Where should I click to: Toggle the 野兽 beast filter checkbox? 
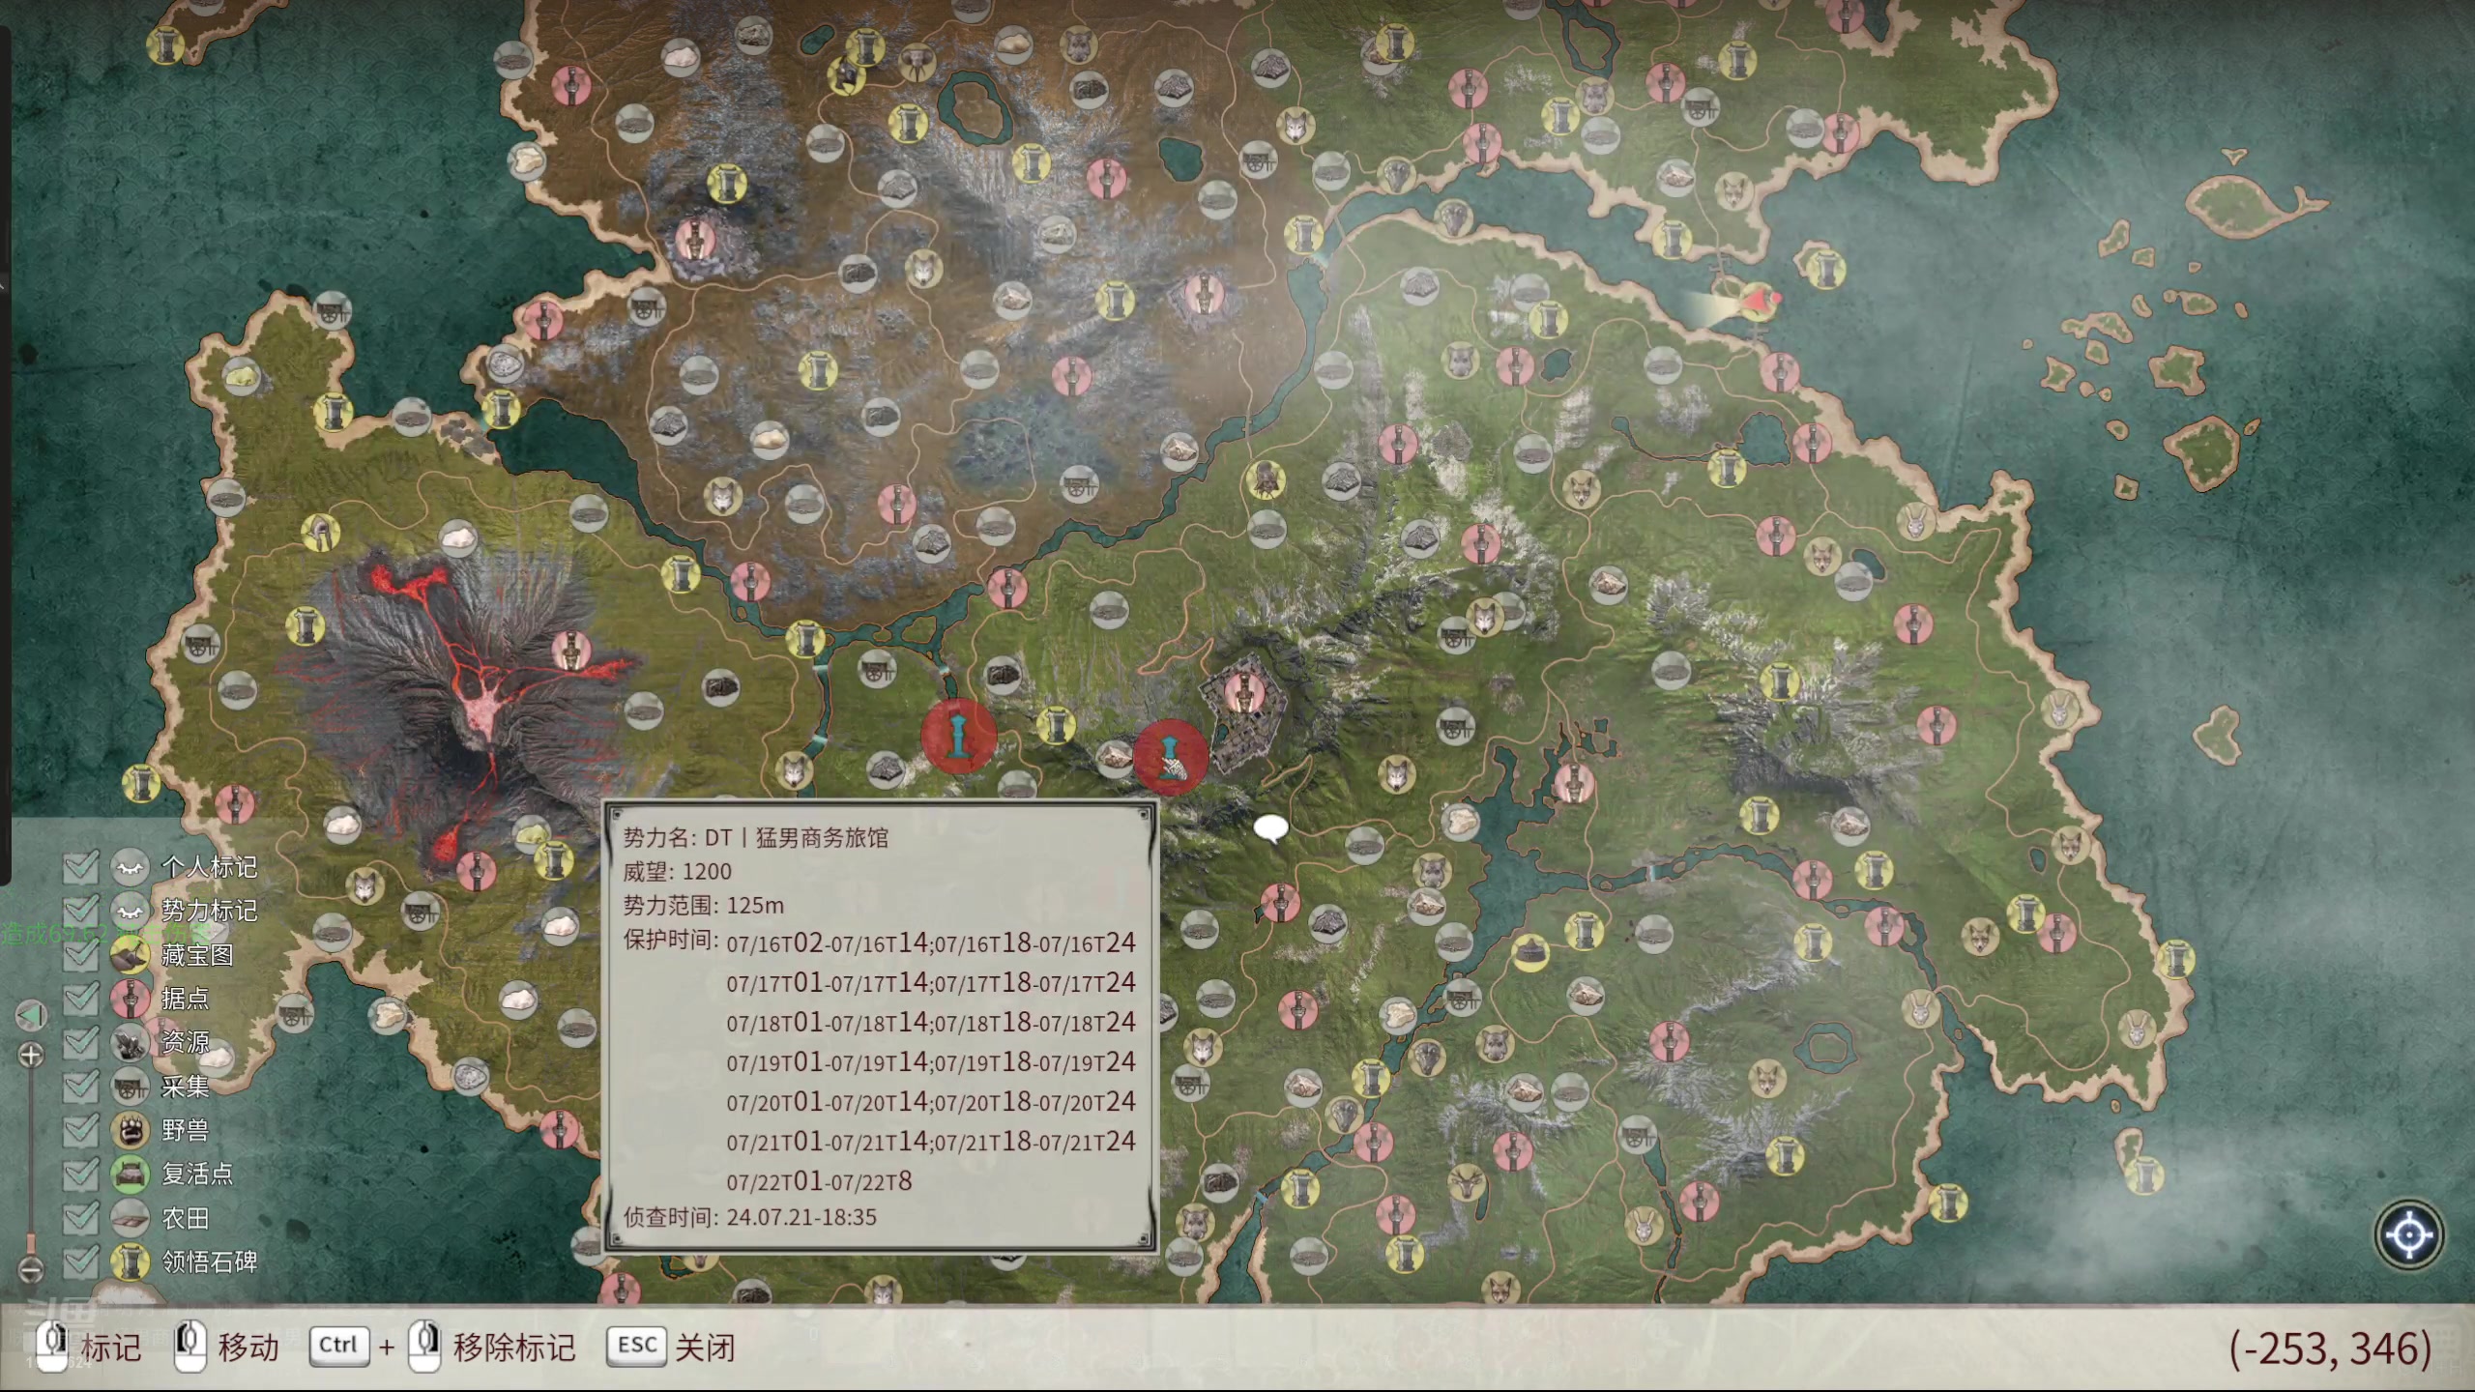point(81,1130)
